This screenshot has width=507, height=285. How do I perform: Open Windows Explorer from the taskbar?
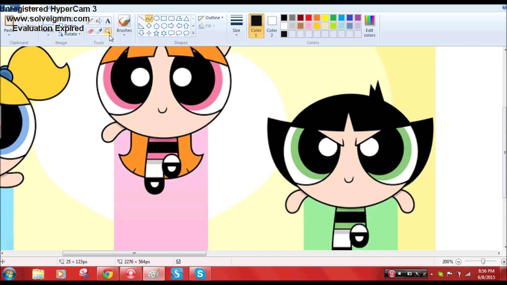(38, 274)
